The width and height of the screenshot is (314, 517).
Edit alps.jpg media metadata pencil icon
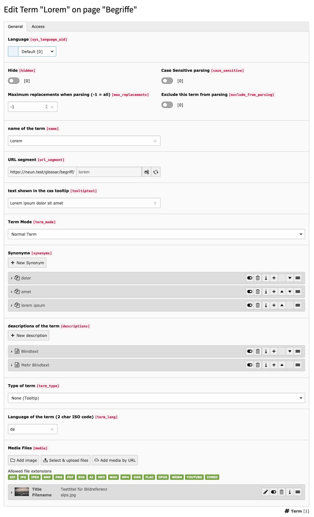pos(266,492)
